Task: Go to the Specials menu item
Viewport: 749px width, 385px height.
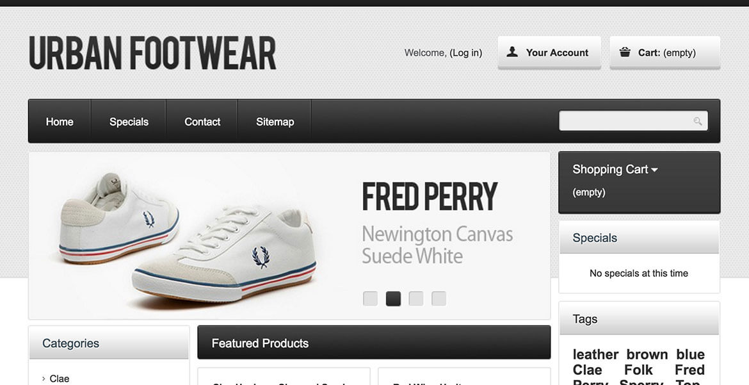Action: click(129, 122)
